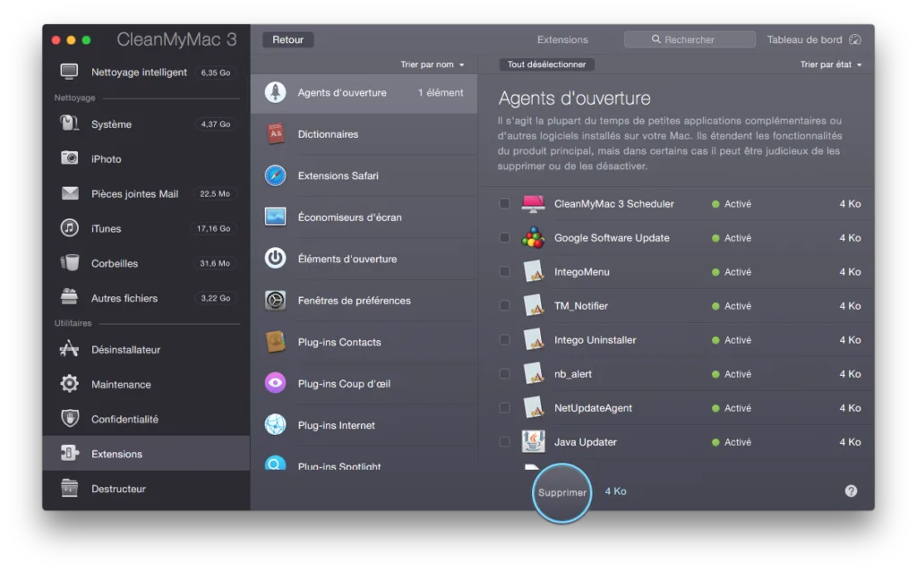Click the Java Updater coffee cup icon
Screen dimensions: 917x571
coord(533,442)
